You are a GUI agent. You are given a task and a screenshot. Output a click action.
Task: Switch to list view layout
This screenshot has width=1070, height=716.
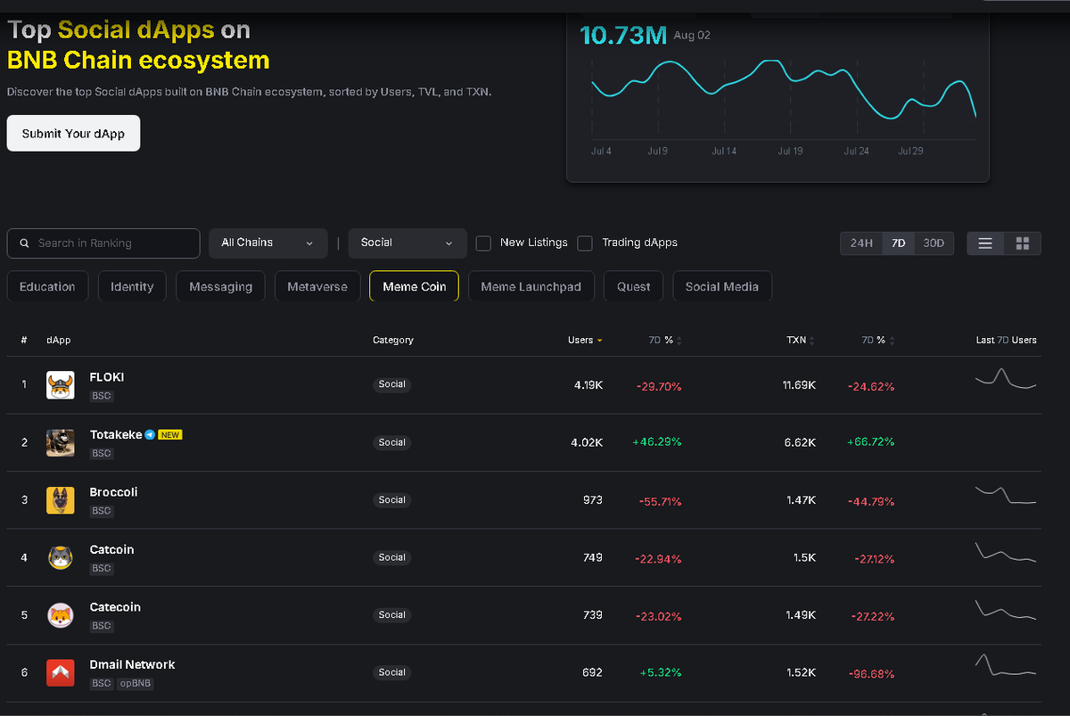point(985,243)
